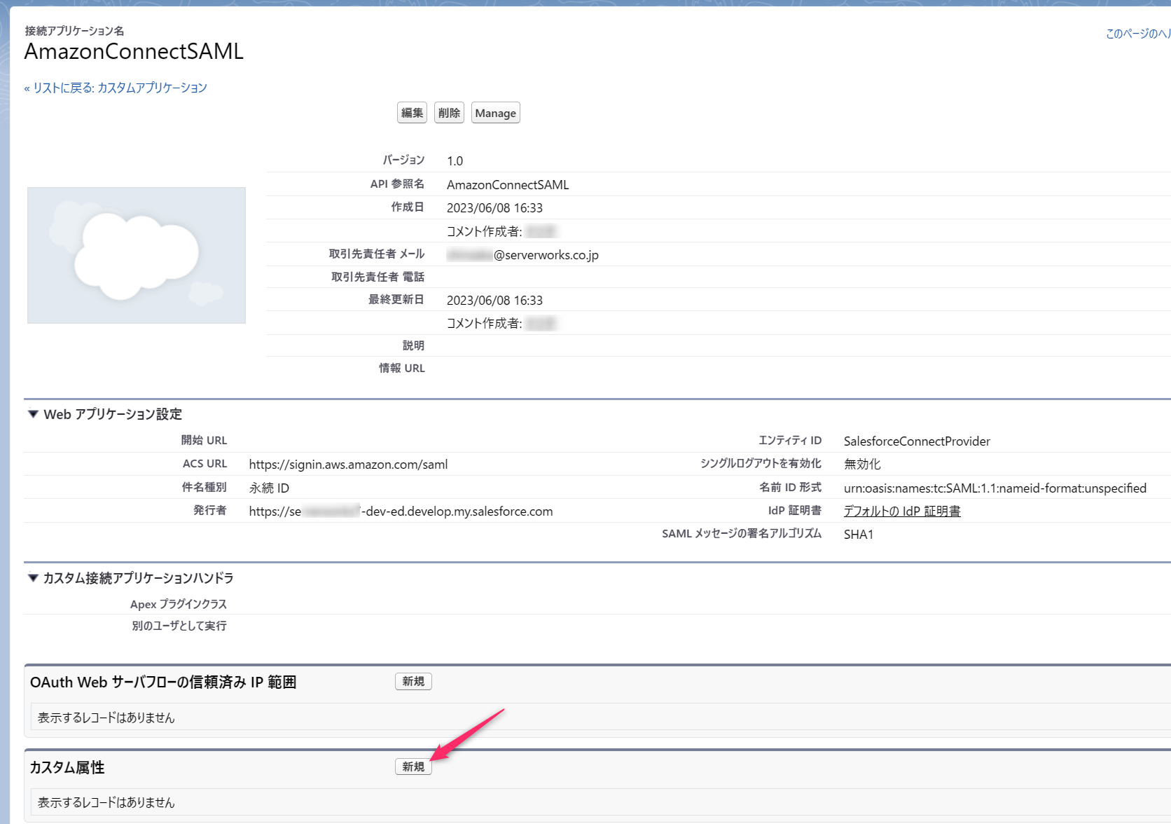The image size is (1171, 824).
Task: Open the このページのヘルプ link at top right
Action: click(x=1138, y=34)
